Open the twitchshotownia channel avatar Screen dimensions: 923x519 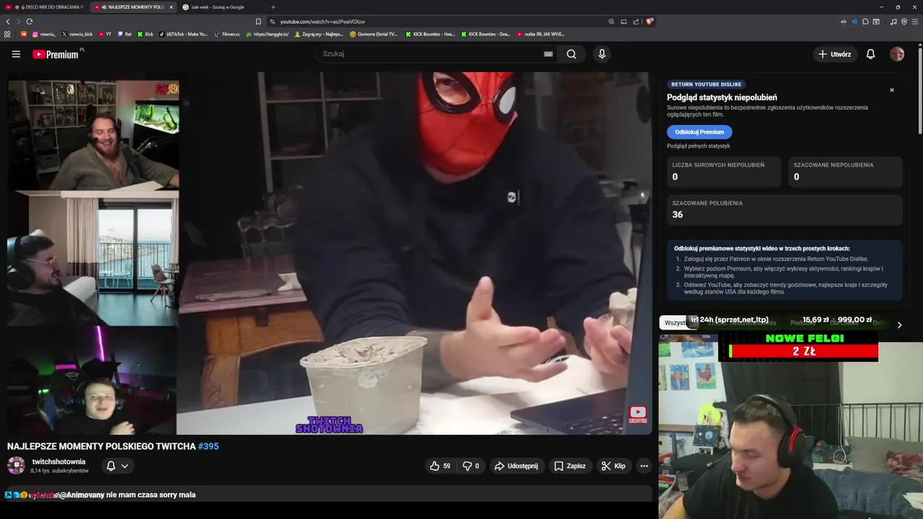(x=16, y=466)
